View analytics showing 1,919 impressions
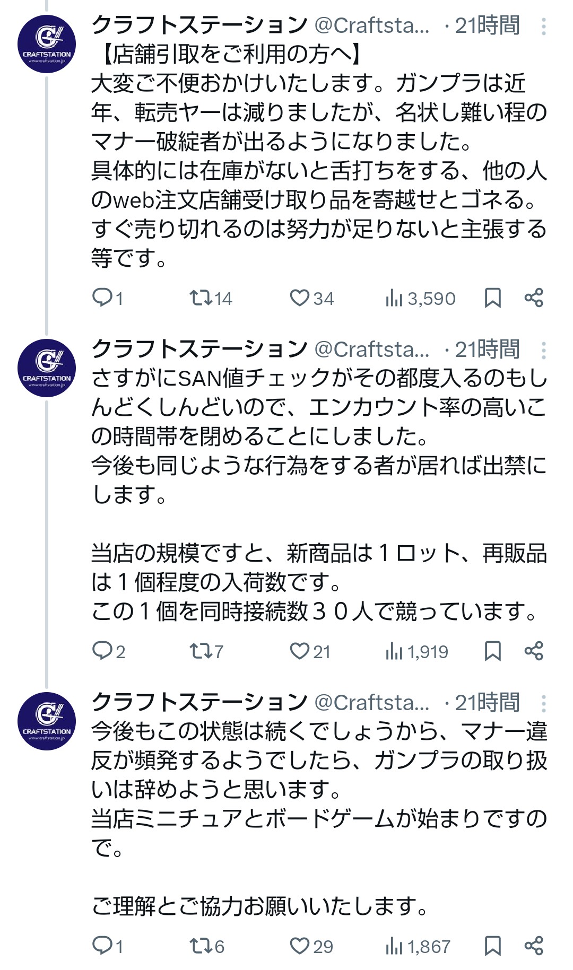 417,651
